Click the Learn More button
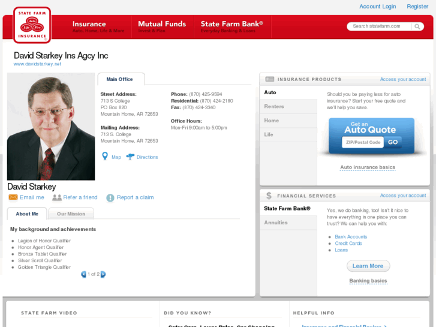This screenshot has width=436, height=327. pyautogui.click(x=368, y=266)
